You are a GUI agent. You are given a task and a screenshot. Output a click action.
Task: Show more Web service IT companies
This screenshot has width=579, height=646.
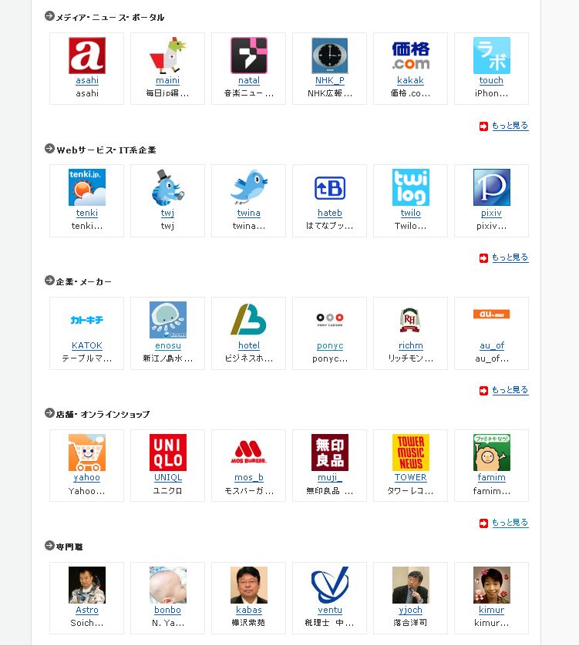tap(510, 258)
